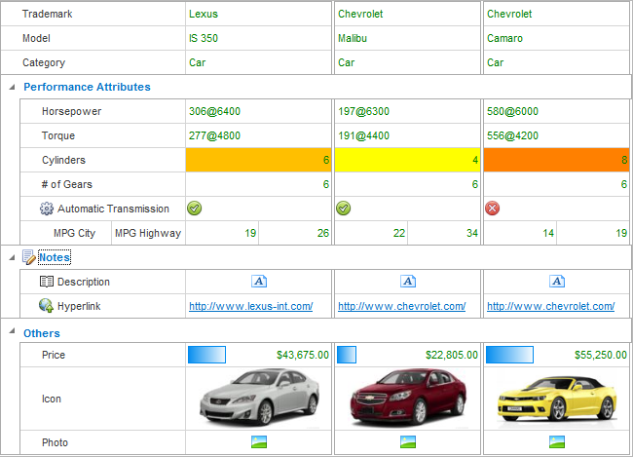The width and height of the screenshot is (633, 457).
Task: Select the Price row header
Action: (102, 355)
